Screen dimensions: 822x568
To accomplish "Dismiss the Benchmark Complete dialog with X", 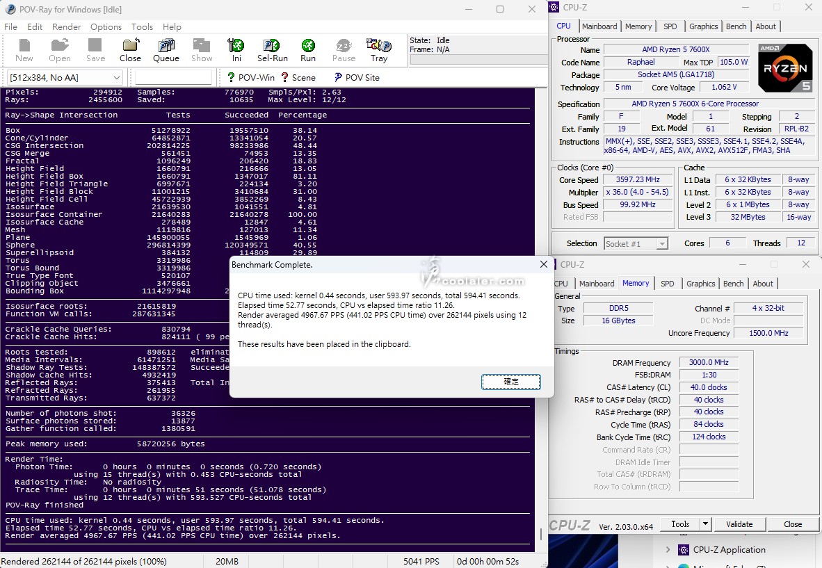I will pyautogui.click(x=544, y=265).
